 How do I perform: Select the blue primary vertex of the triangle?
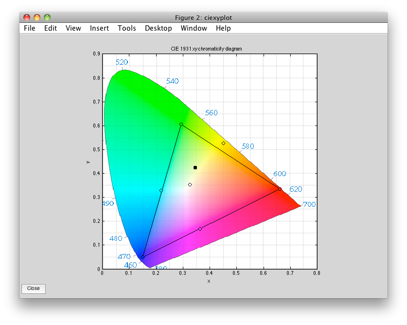142,257
